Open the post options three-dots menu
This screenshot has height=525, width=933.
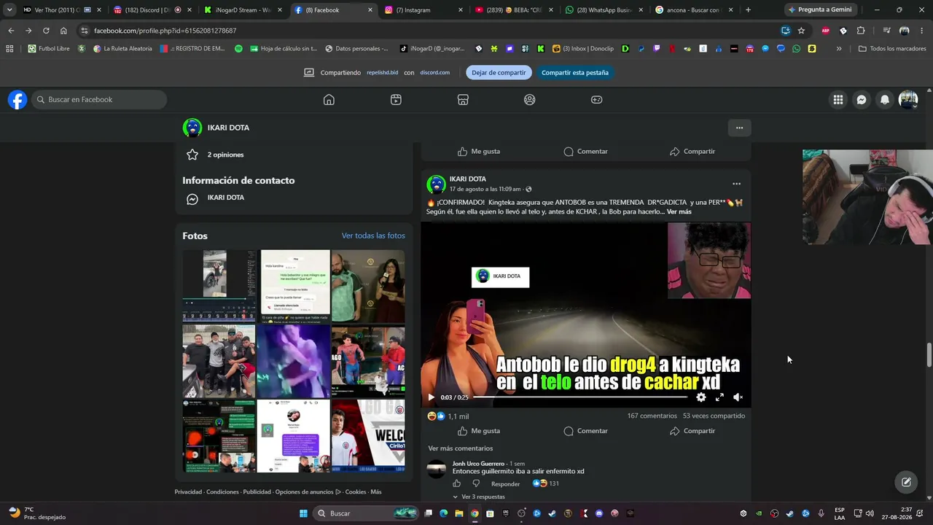(736, 184)
